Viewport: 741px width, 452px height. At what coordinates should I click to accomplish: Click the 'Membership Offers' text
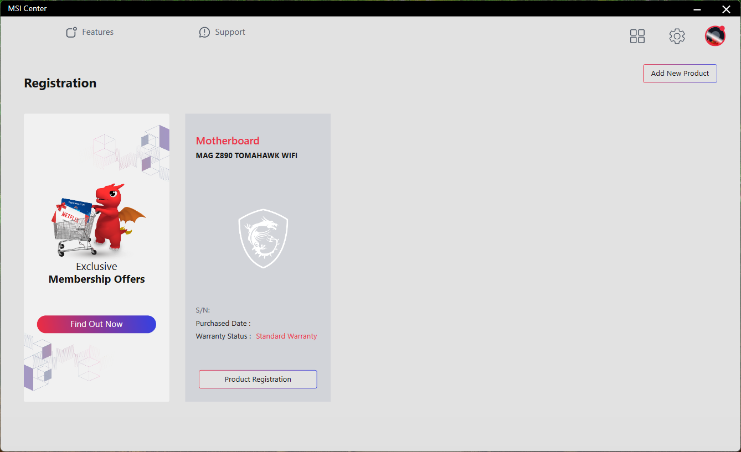(97, 279)
